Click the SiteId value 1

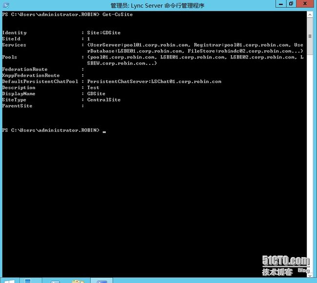pyautogui.click(x=89, y=39)
